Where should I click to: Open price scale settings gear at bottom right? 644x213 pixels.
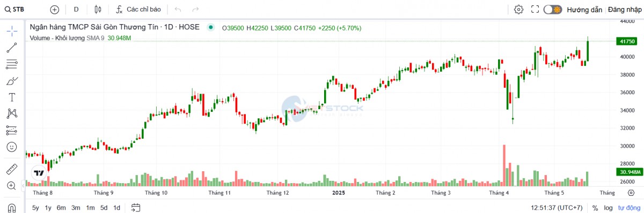coord(631,192)
